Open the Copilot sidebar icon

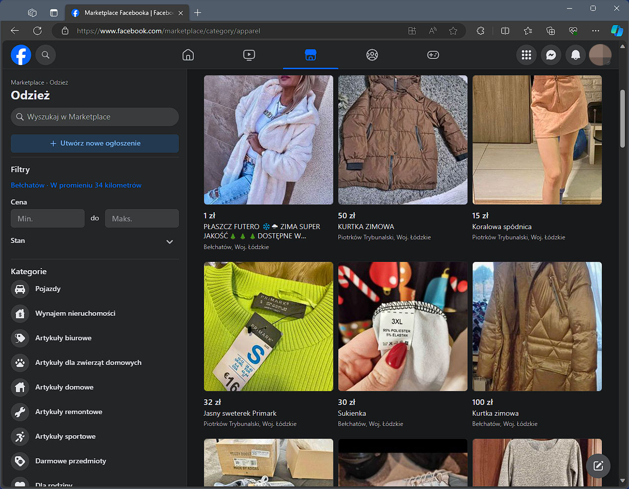coord(617,31)
